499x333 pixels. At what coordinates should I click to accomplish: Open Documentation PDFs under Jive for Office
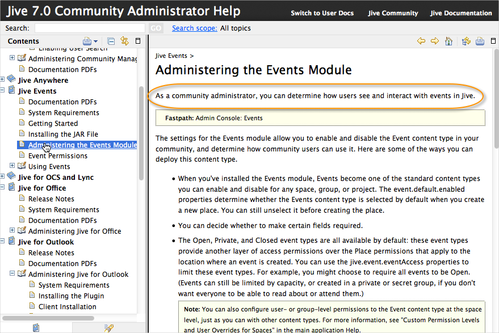62,221
